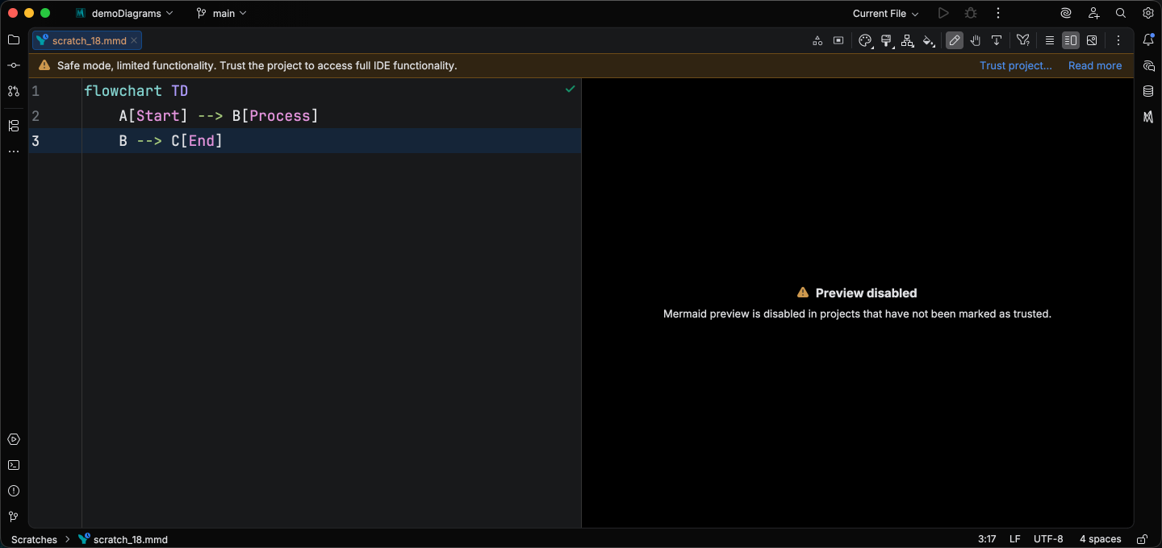
Task: Toggle the pencil edit mode
Action: point(955,40)
